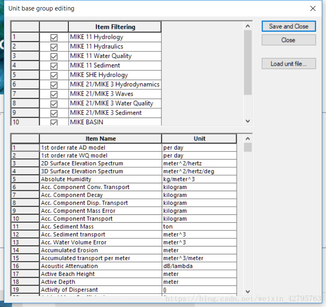Click the kg/meter^3 unit cell
The height and width of the screenshot is (307, 326).
coord(199,179)
